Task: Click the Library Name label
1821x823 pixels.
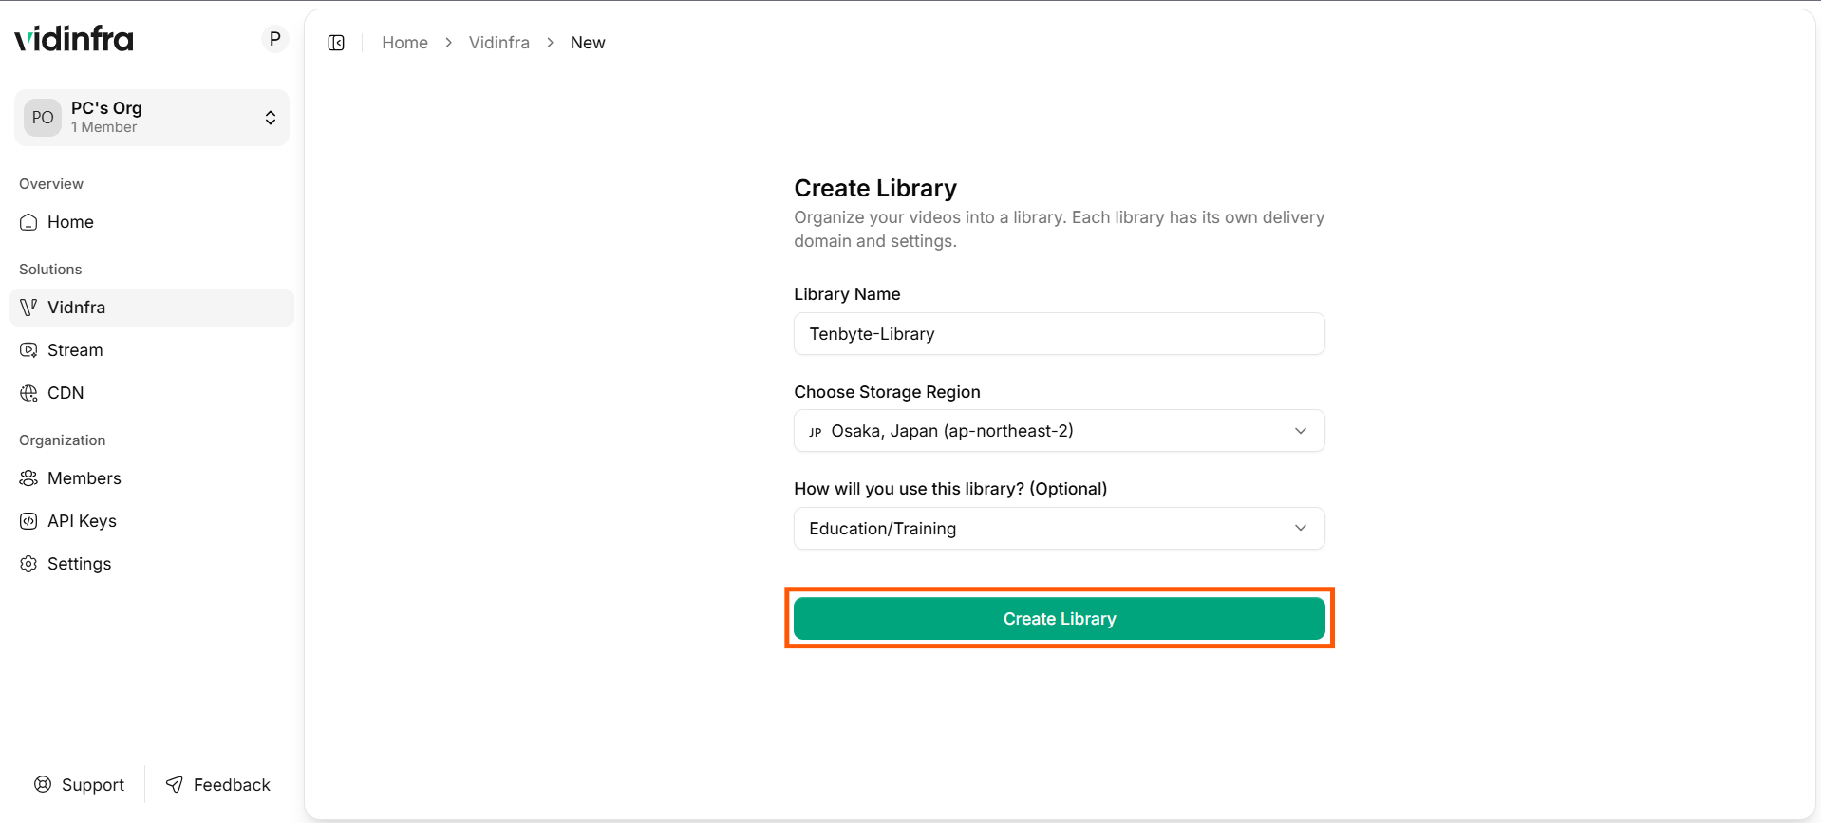Action: coord(847,294)
